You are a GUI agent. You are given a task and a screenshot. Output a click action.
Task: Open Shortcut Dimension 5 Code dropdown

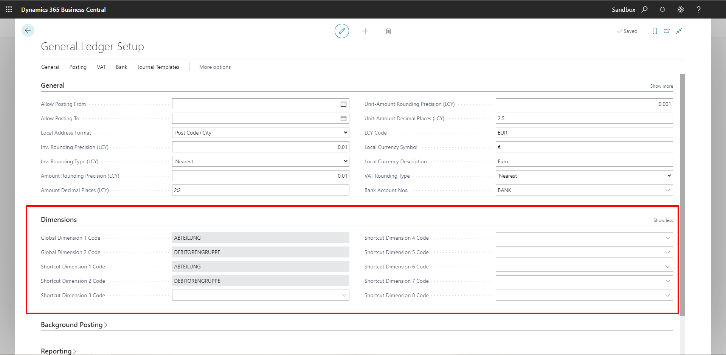(668, 252)
